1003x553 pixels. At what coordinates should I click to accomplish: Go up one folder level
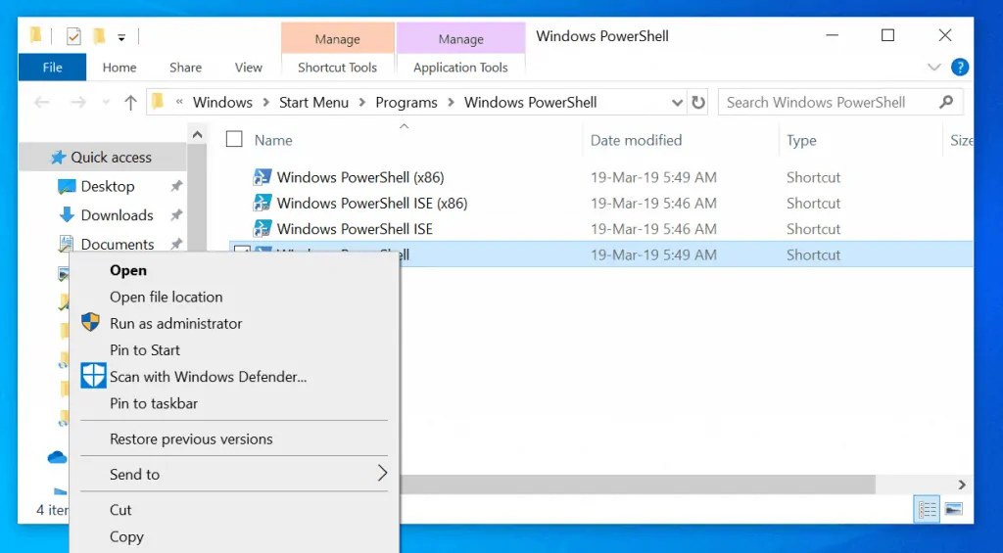click(x=130, y=102)
